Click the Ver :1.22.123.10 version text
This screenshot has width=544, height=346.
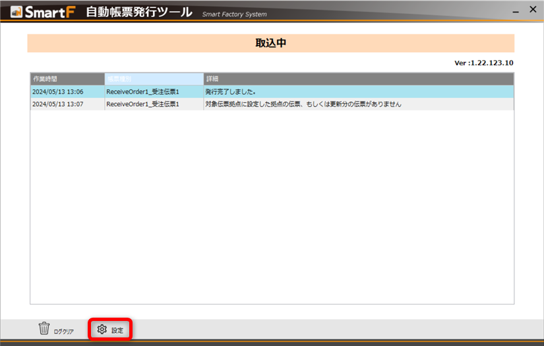[x=483, y=63]
